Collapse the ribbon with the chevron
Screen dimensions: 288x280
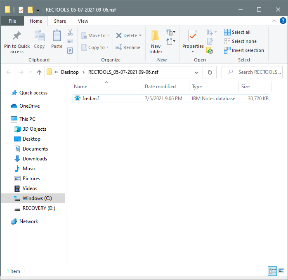[274, 21]
